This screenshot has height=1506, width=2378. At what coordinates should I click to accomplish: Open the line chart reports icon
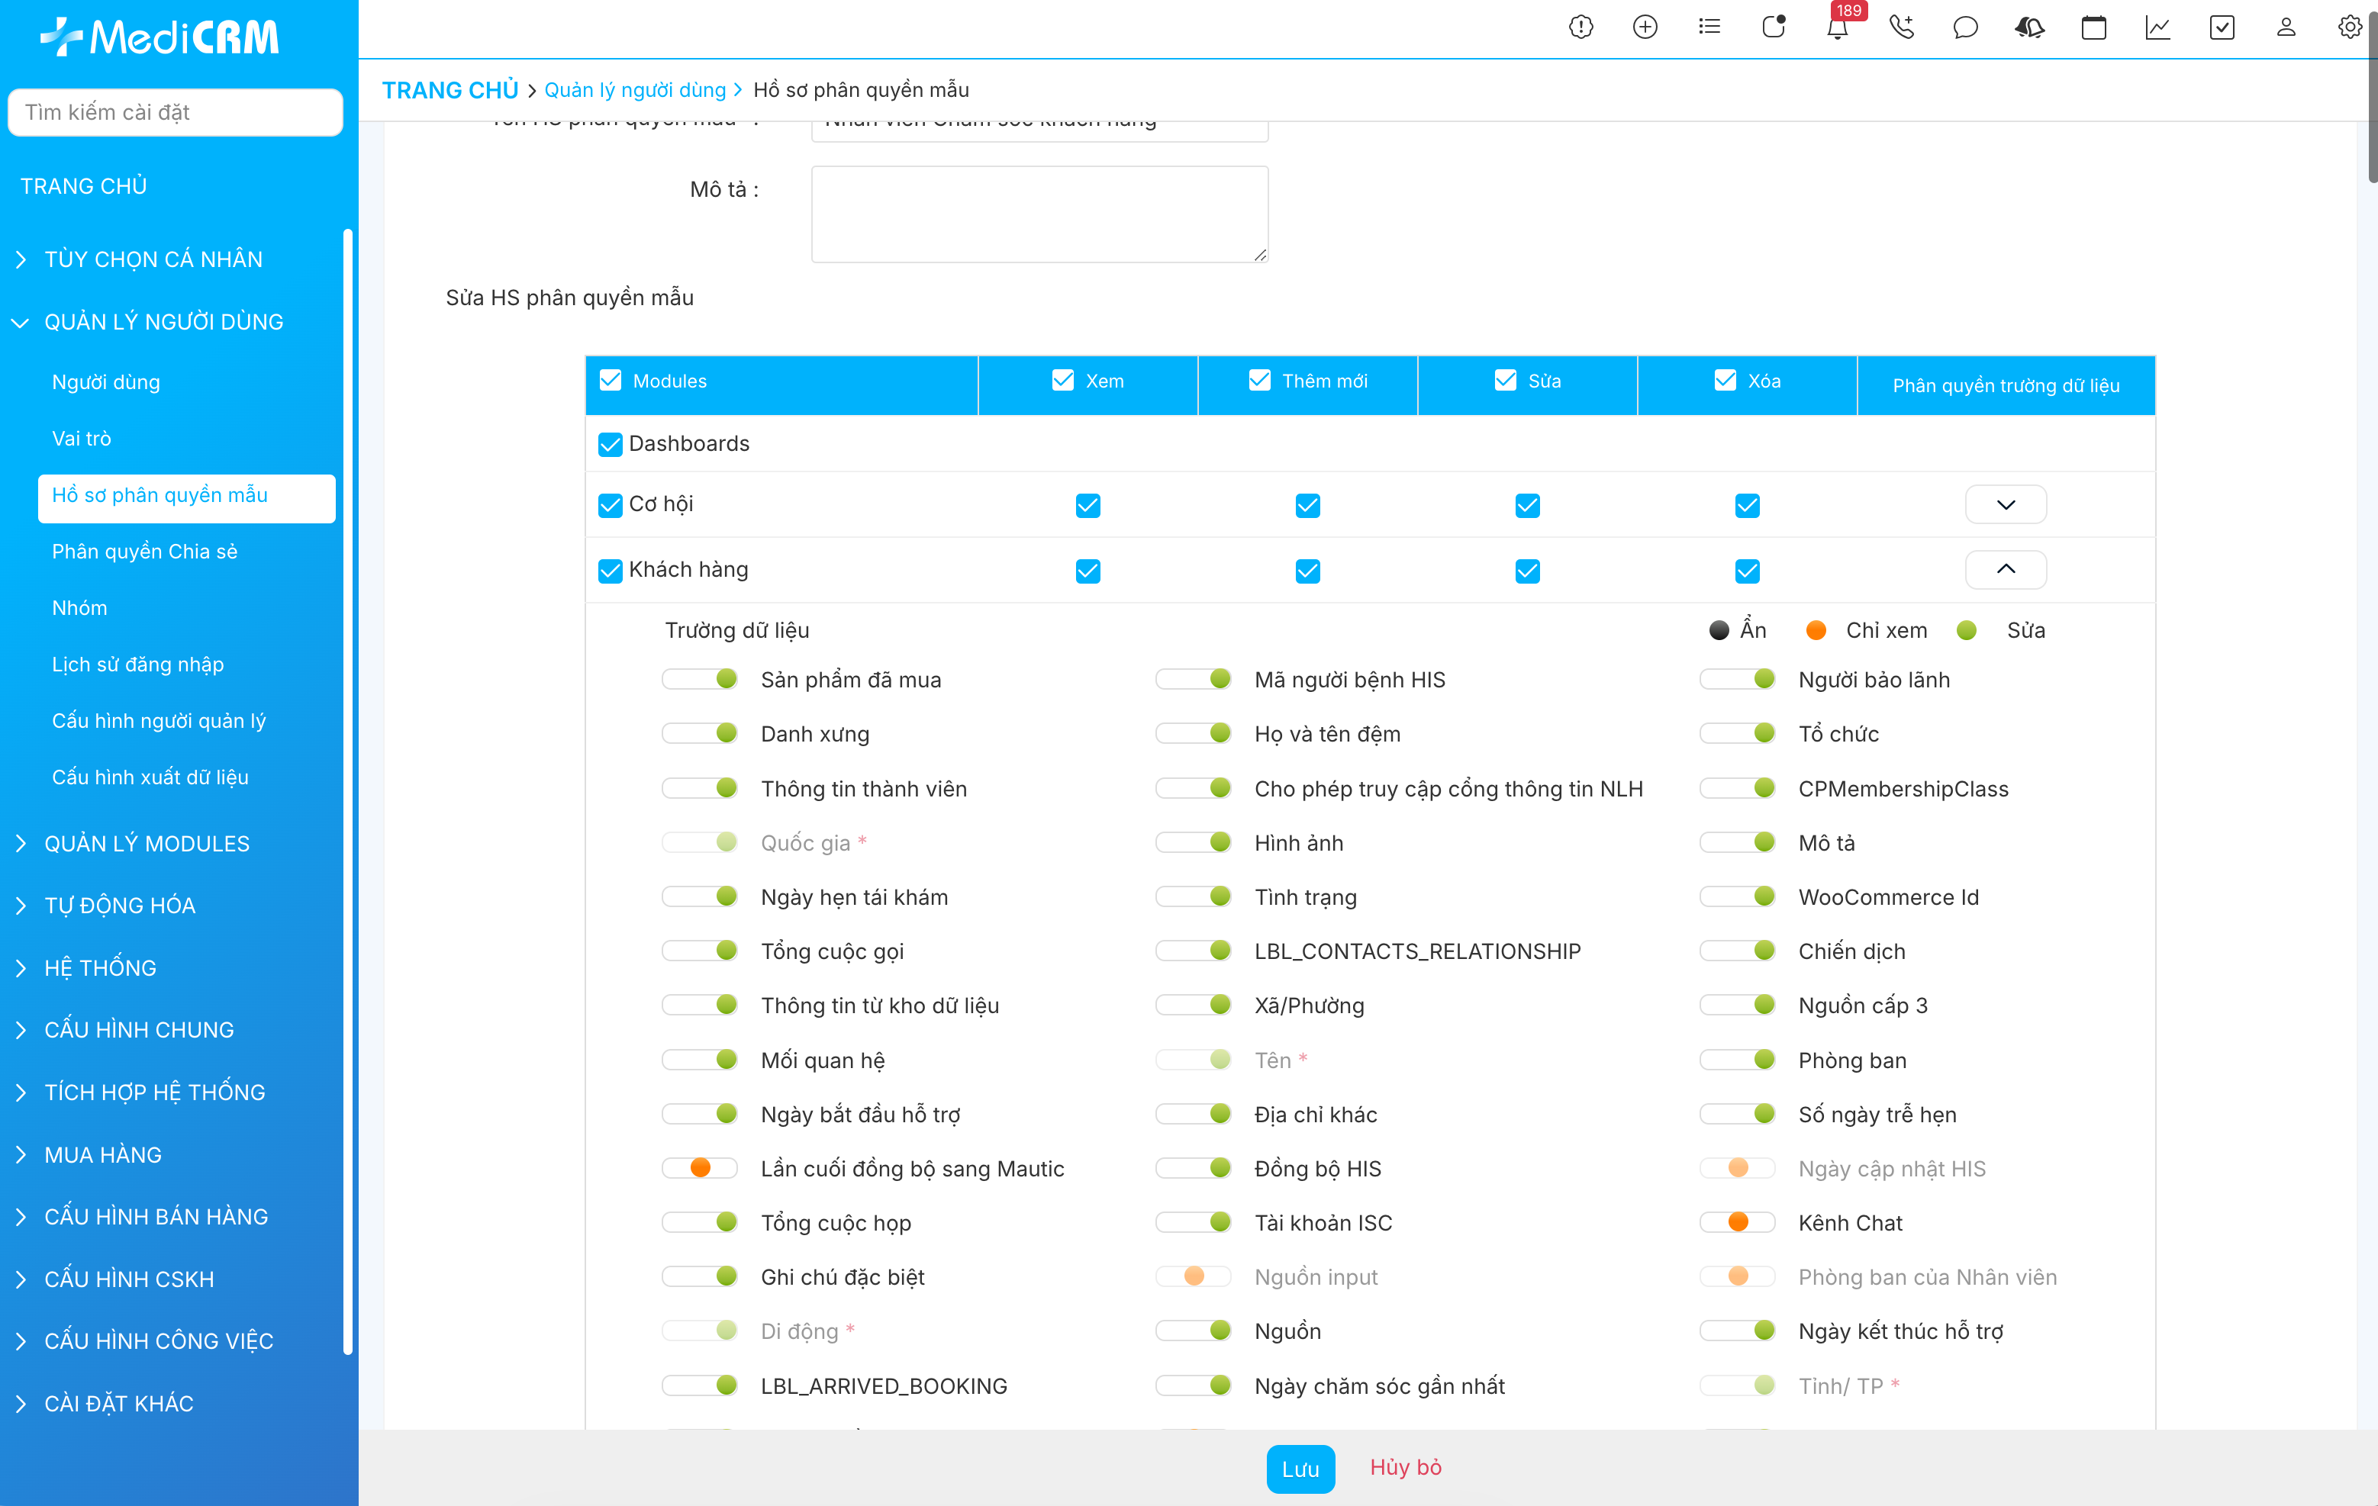click(x=2157, y=27)
